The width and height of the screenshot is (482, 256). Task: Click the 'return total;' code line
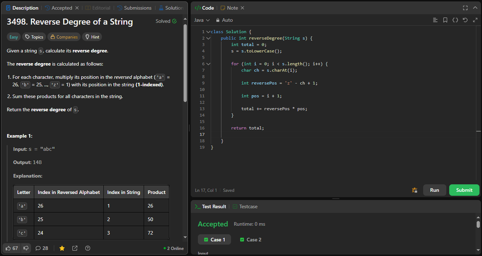[x=248, y=128]
